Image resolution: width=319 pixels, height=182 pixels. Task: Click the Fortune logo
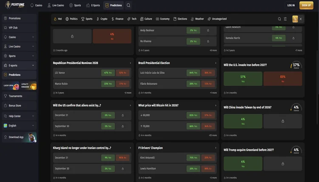point(14,5)
